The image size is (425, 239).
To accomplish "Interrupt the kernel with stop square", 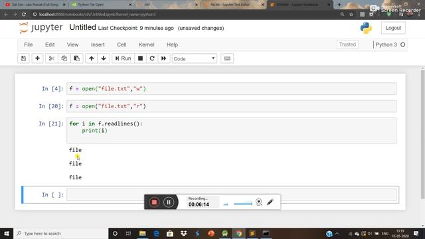I will (x=140, y=58).
